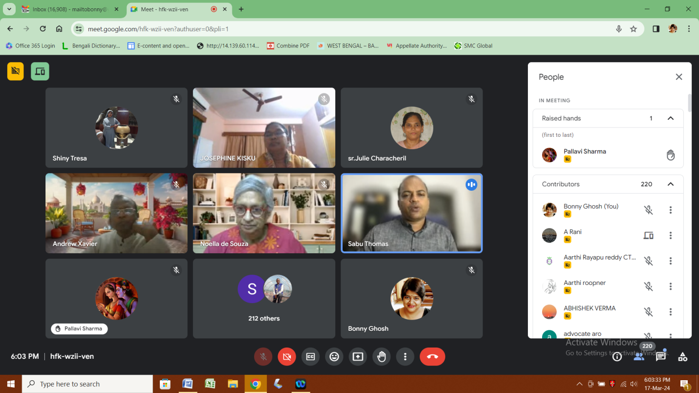Lower Pallavi Sharma's raised hand
Screen dimensions: 699x393
point(670,155)
